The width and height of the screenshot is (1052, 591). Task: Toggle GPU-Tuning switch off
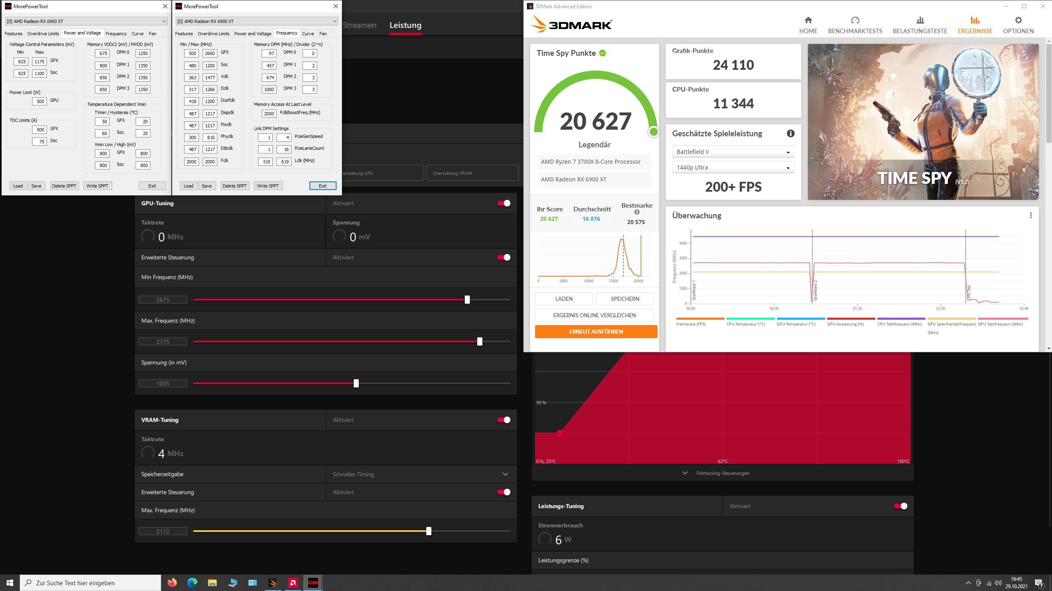point(504,203)
